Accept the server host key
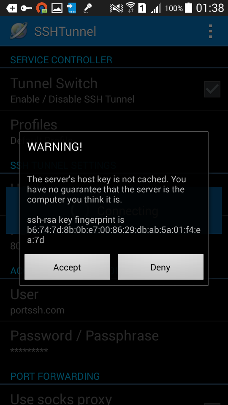 click(x=67, y=267)
